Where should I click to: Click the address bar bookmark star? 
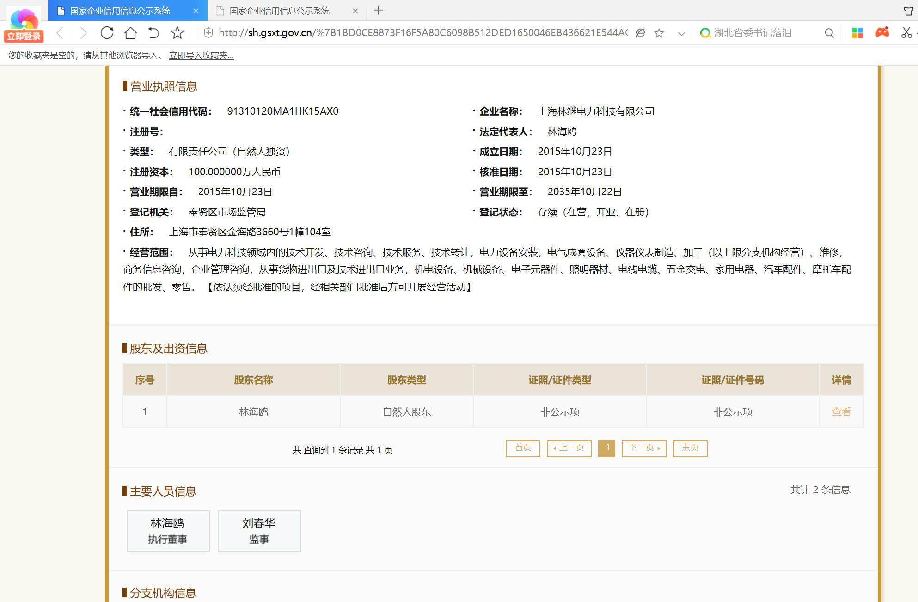coord(659,33)
